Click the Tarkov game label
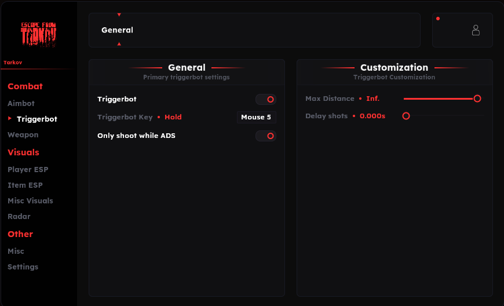Image resolution: width=504 pixels, height=306 pixels. (13, 63)
